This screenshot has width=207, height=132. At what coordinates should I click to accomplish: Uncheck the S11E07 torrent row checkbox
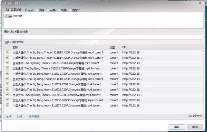point(7,94)
